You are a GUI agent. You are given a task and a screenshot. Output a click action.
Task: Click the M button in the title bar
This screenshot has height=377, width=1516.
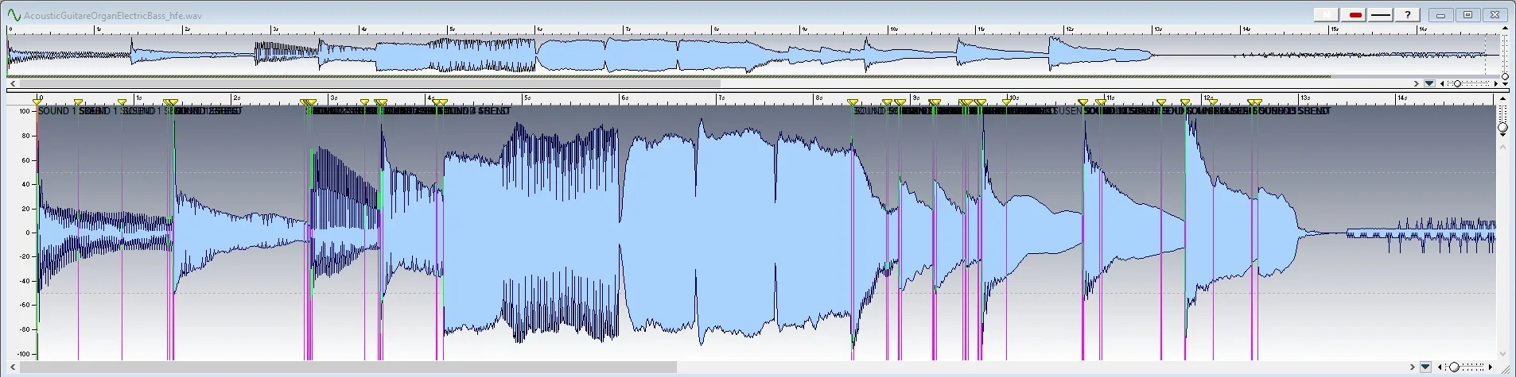[x=1327, y=14]
